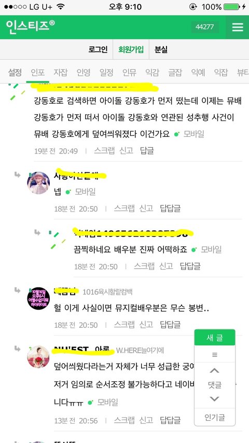Screen dimensions: 249x443
Task: Open 인기글 in the floating panel
Action: [x=215, y=417]
